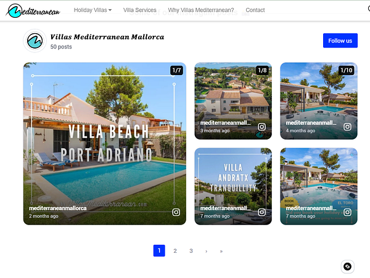Open the Villas Mediterranean Mallorca profile title
The height and width of the screenshot is (278, 370).
coord(107,37)
